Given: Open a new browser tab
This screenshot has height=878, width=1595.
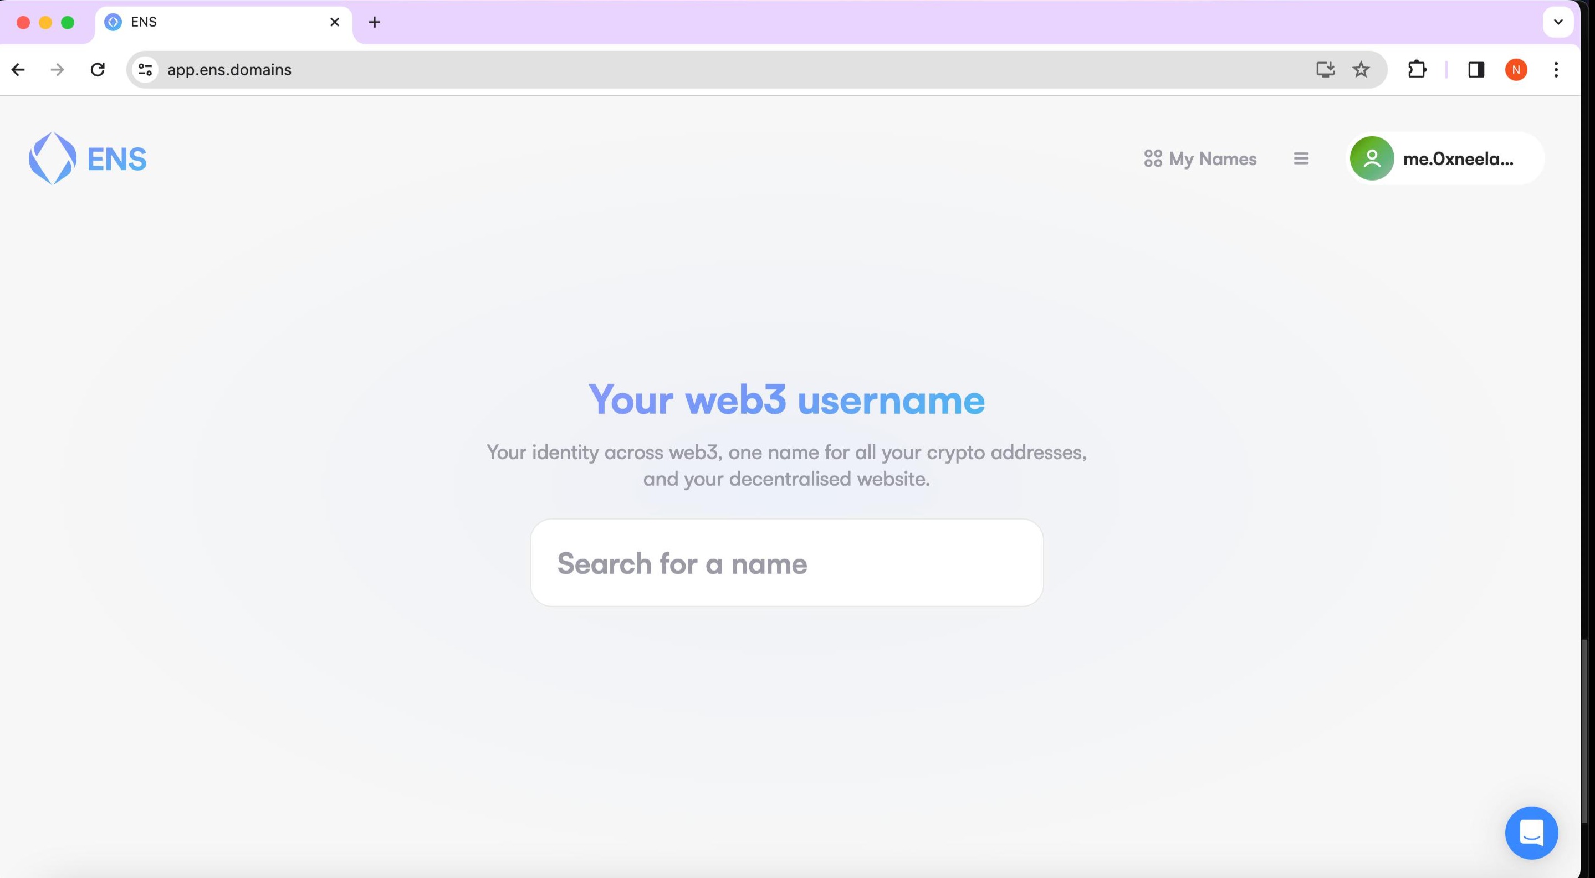Looking at the screenshot, I should pyautogui.click(x=374, y=22).
